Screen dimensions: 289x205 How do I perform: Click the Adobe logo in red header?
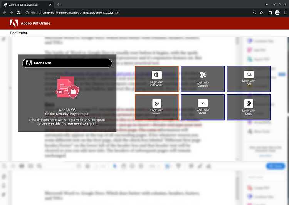tap(14, 23)
